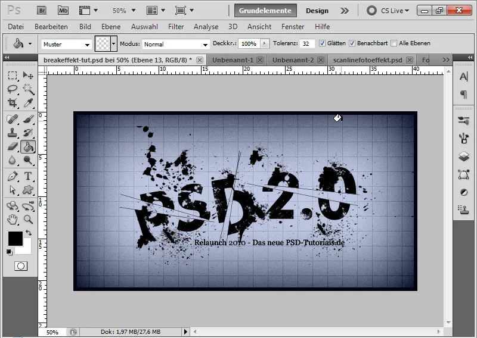Select the Brush tool
Image resolution: width=477 pixels, height=338 pixels.
pos(28,119)
